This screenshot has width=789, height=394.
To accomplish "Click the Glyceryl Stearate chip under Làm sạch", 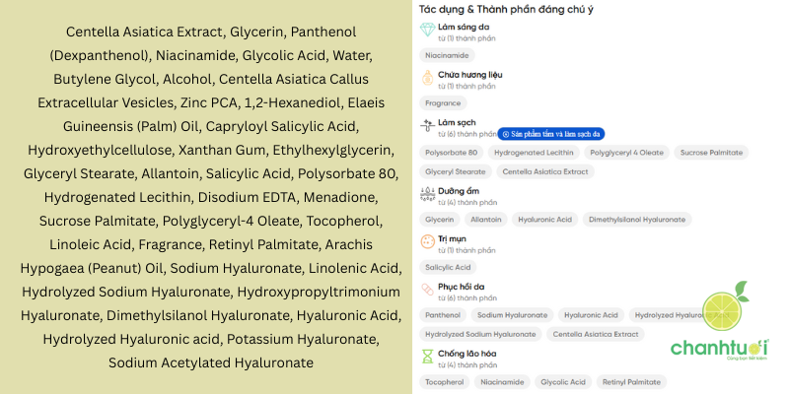I will pyautogui.click(x=453, y=171).
